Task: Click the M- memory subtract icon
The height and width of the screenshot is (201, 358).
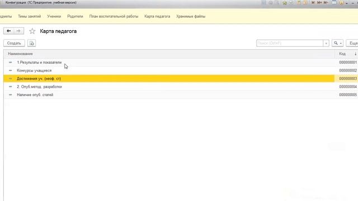Action: pos(326,3)
